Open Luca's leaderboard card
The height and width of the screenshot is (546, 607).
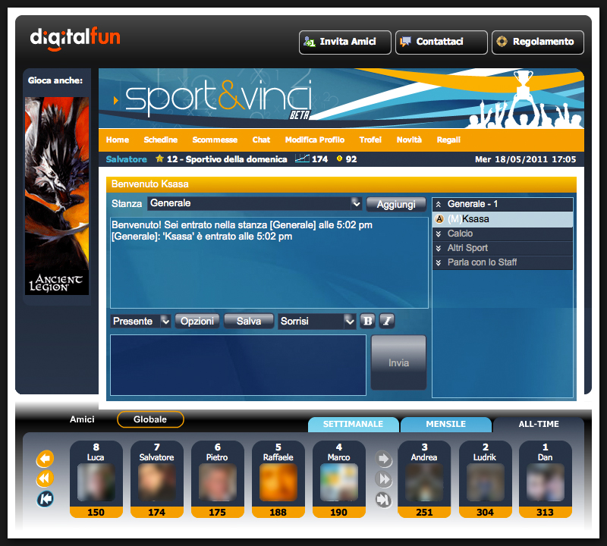pos(96,479)
